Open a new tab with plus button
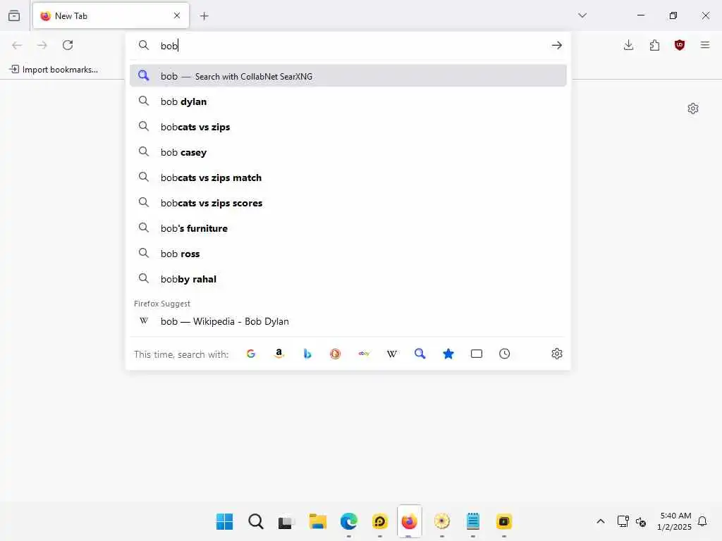The height and width of the screenshot is (541, 722). 204,16
